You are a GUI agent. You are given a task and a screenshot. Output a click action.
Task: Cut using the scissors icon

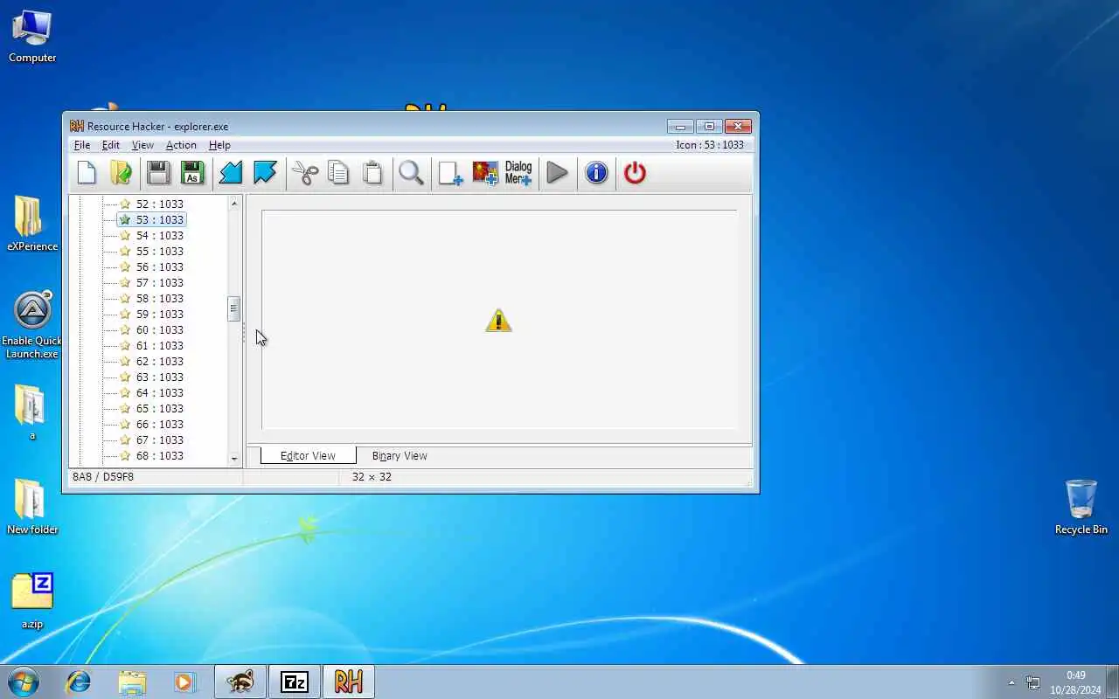click(x=305, y=173)
